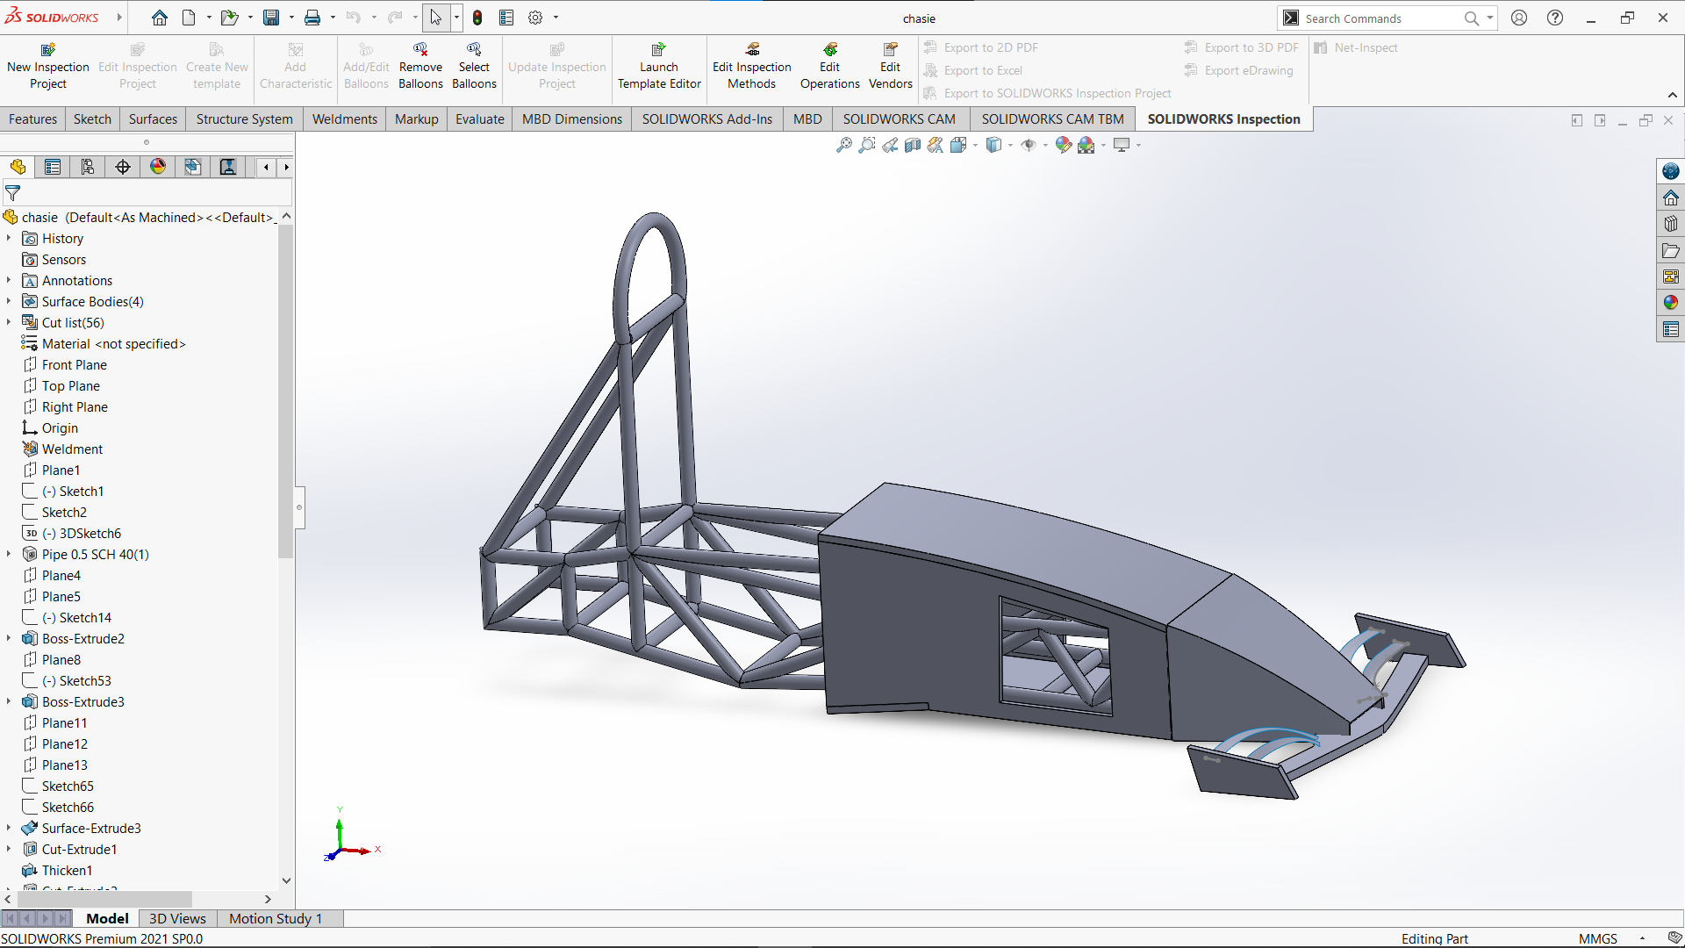Image resolution: width=1685 pixels, height=948 pixels.
Task: Open Edit Inspection Methods
Action: tap(751, 66)
